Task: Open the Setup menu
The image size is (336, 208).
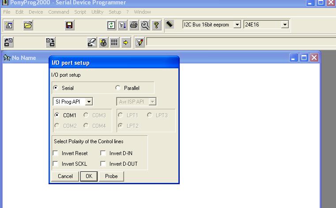Action: [115, 12]
